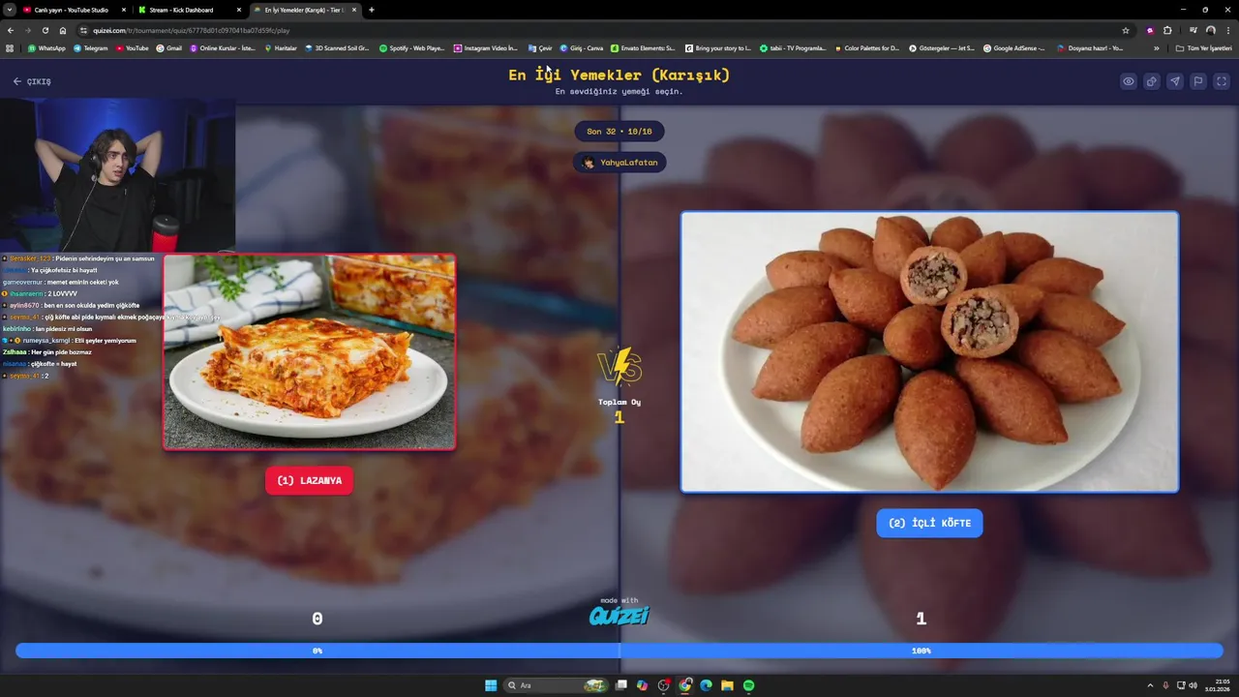Image resolution: width=1239 pixels, height=697 pixels.
Task: Toggle the fullscreen icon in header
Action: point(1222,81)
